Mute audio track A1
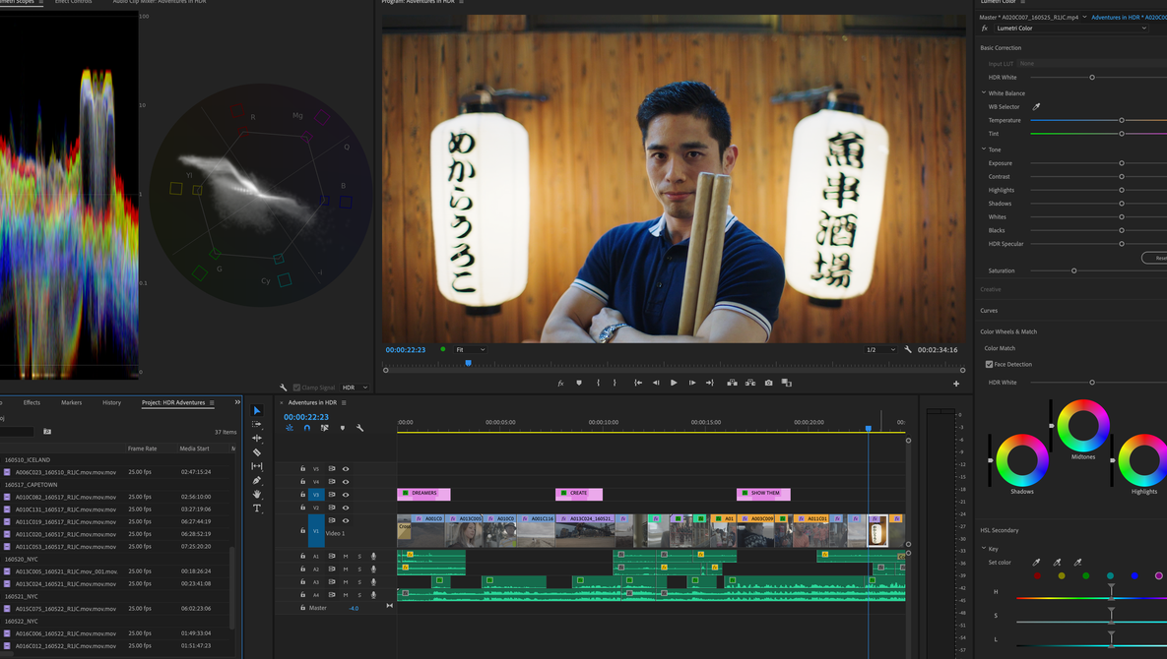Image resolution: width=1167 pixels, height=659 pixels. [346, 556]
